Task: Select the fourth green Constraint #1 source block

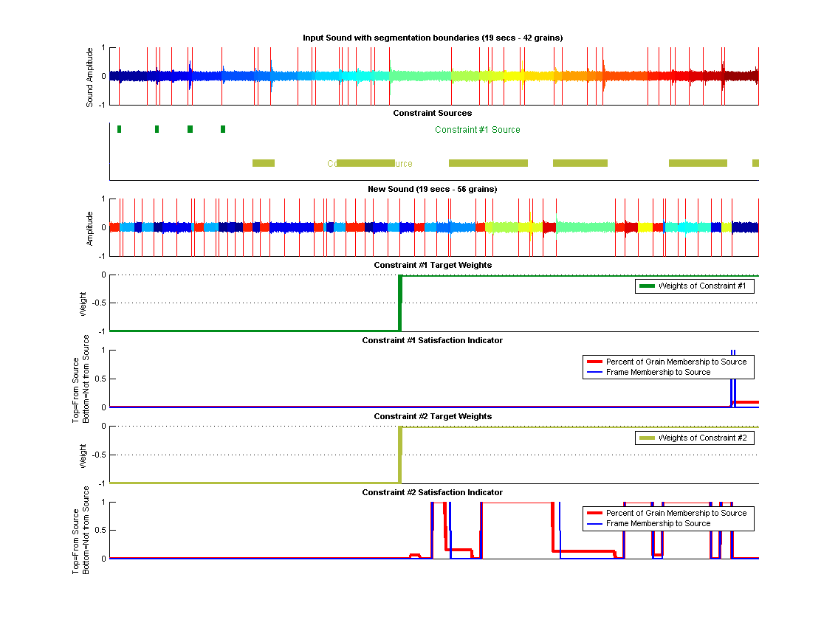Action: [x=223, y=129]
